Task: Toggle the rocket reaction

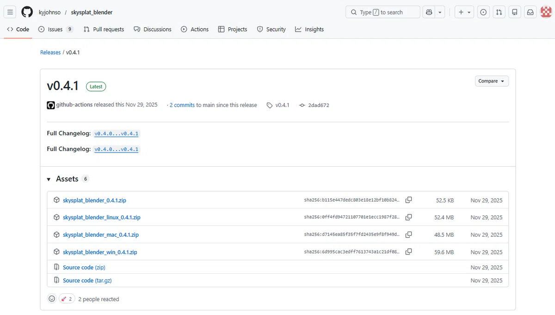Action: coord(67,299)
